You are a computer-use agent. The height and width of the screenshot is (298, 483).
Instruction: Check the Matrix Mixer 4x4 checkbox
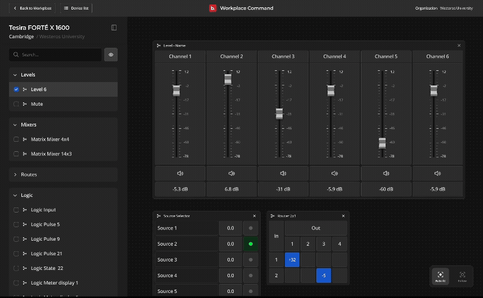tap(16, 139)
